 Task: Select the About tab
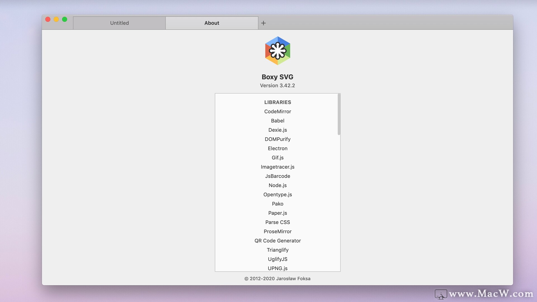point(212,23)
